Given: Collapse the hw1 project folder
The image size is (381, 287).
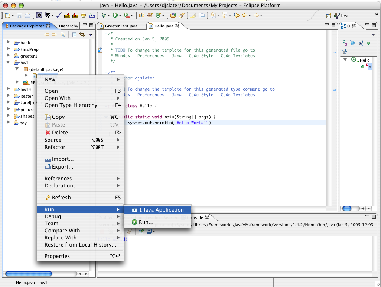Looking at the screenshot, I should click(x=8, y=62).
